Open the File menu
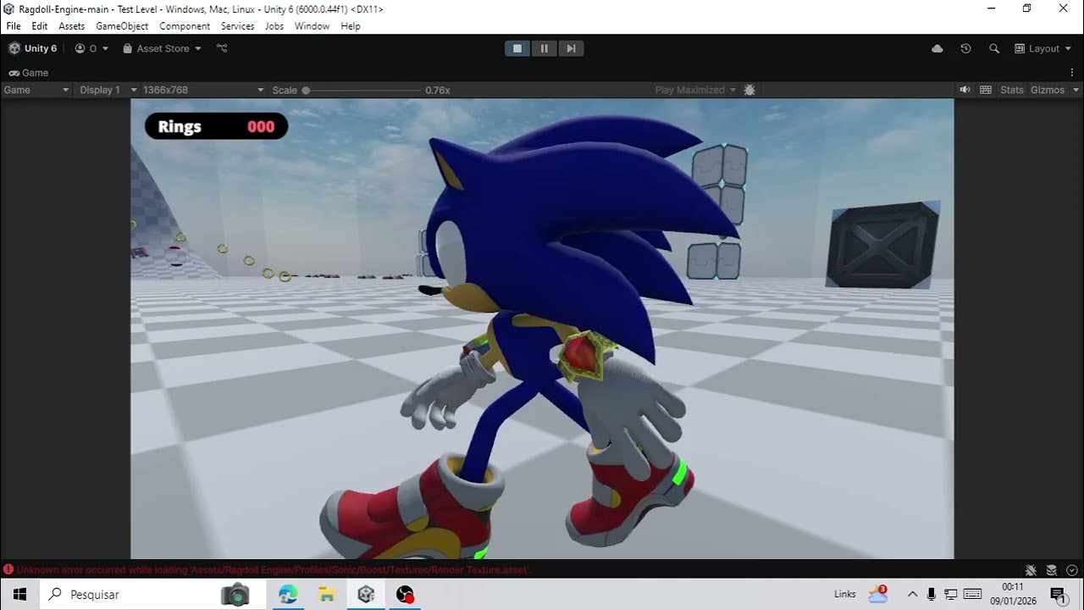This screenshot has width=1084, height=610. point(14,26)
